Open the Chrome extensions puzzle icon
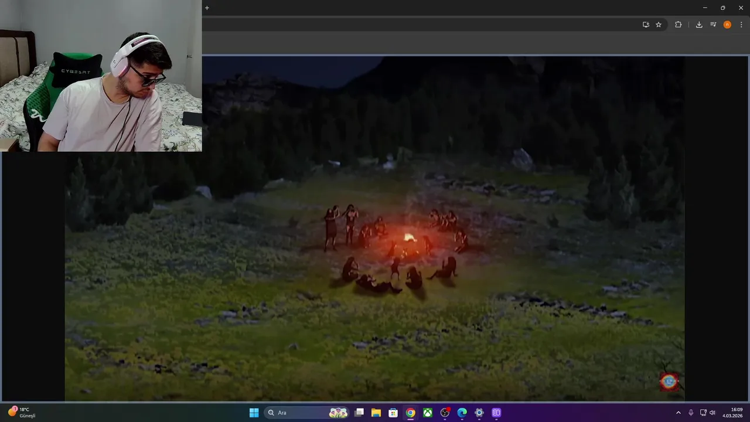The width and height of the screenshot is (750, 422). [679, 25]
